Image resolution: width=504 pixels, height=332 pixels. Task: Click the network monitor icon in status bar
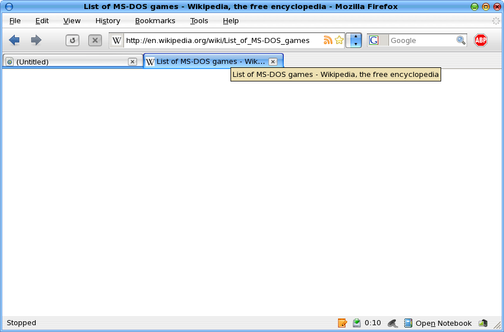pos(483,324)
